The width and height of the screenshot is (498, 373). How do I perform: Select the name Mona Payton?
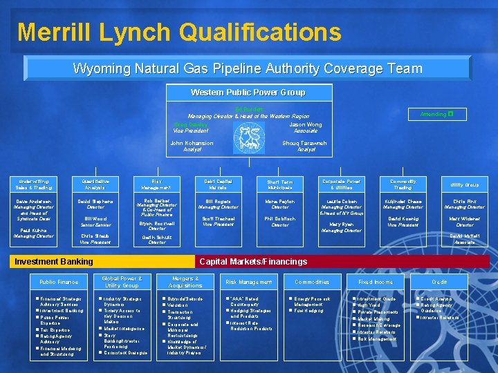tap(280, 202)
